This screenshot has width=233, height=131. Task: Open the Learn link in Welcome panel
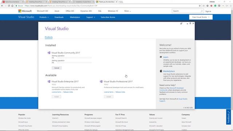166,57
